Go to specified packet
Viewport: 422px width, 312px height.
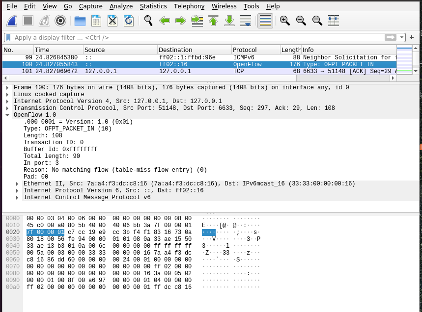[x=197, y=21]
